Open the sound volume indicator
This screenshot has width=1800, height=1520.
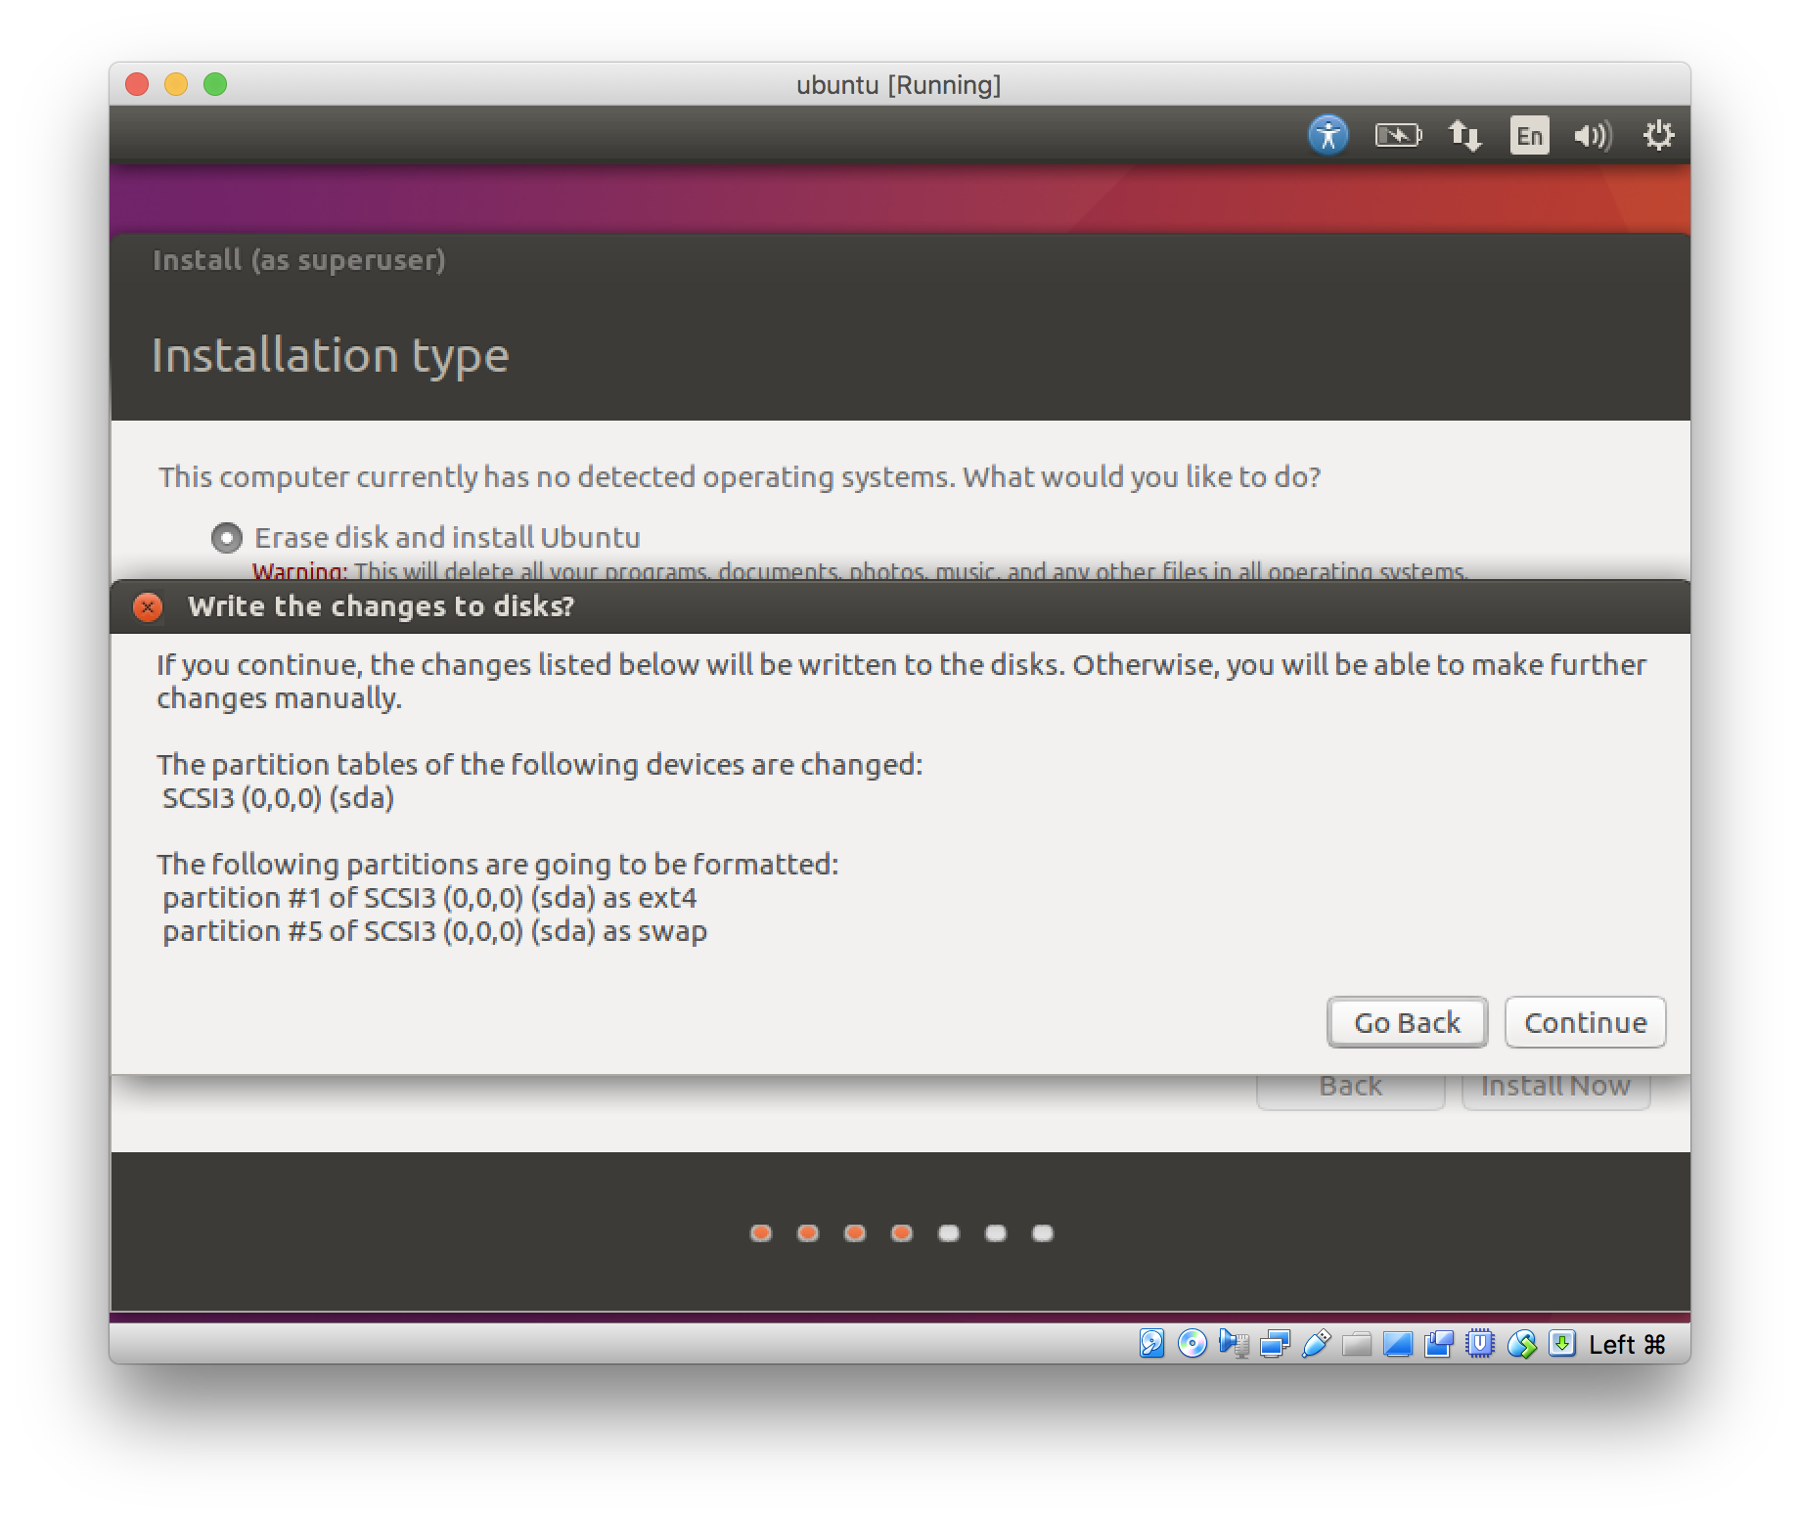point(1593,135)
